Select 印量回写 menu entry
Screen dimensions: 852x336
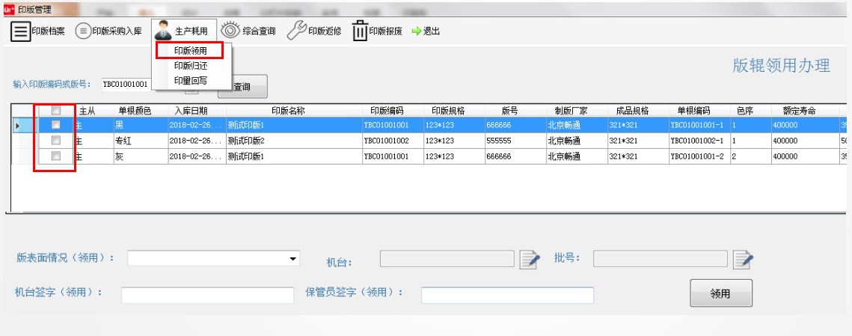[x=190, y=80]
